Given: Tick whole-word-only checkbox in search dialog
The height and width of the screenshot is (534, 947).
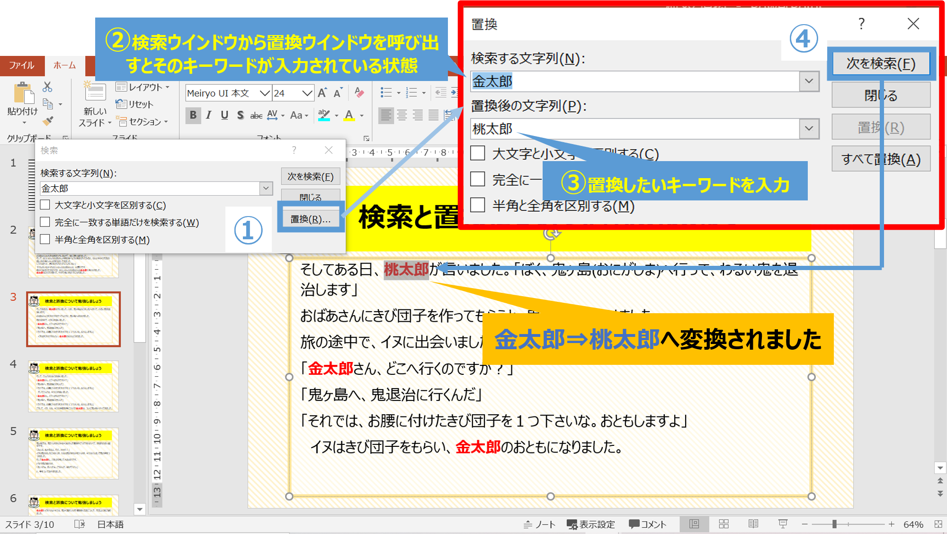Looking at the screenshot, I should click(x=45, y=222).
